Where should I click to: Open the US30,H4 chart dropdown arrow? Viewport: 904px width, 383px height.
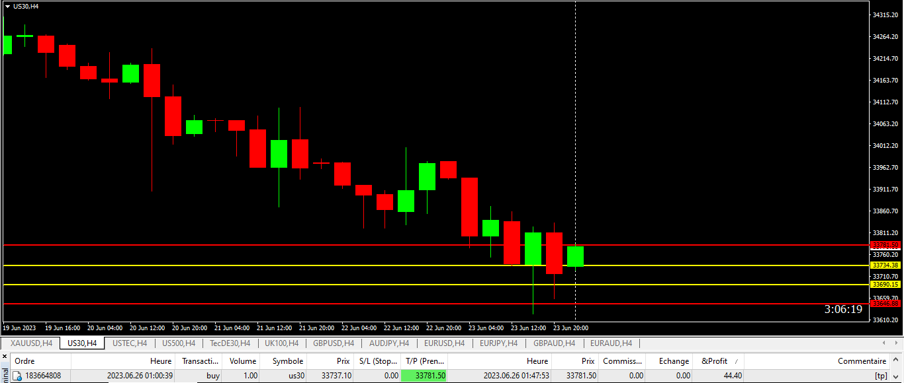(7, 6)
